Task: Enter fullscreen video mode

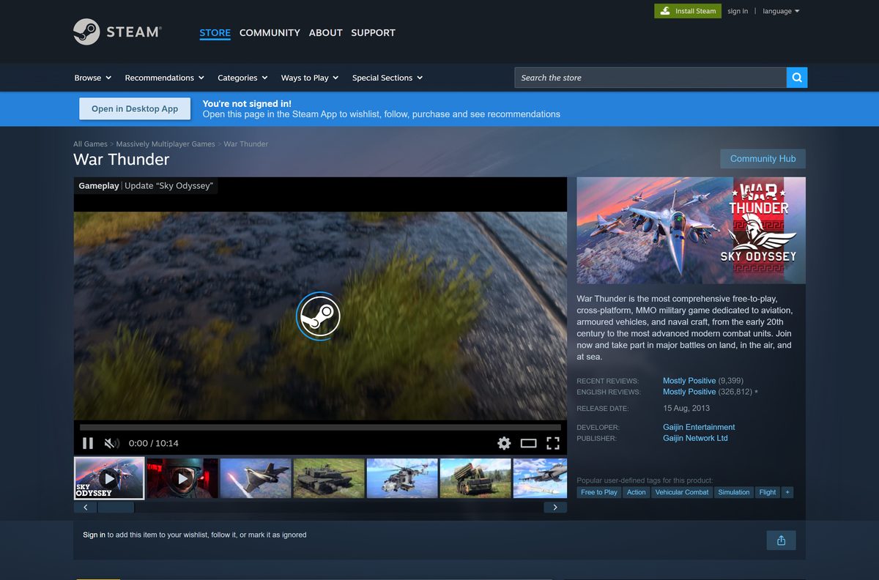Action: [x=553, y=443]
